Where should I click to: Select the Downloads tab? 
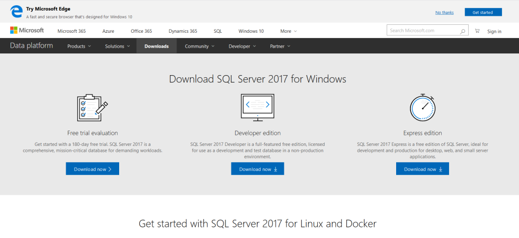coord(156,46)
